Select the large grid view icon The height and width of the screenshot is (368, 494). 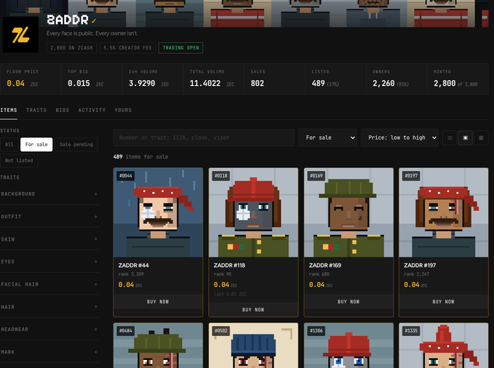[481, 137]
